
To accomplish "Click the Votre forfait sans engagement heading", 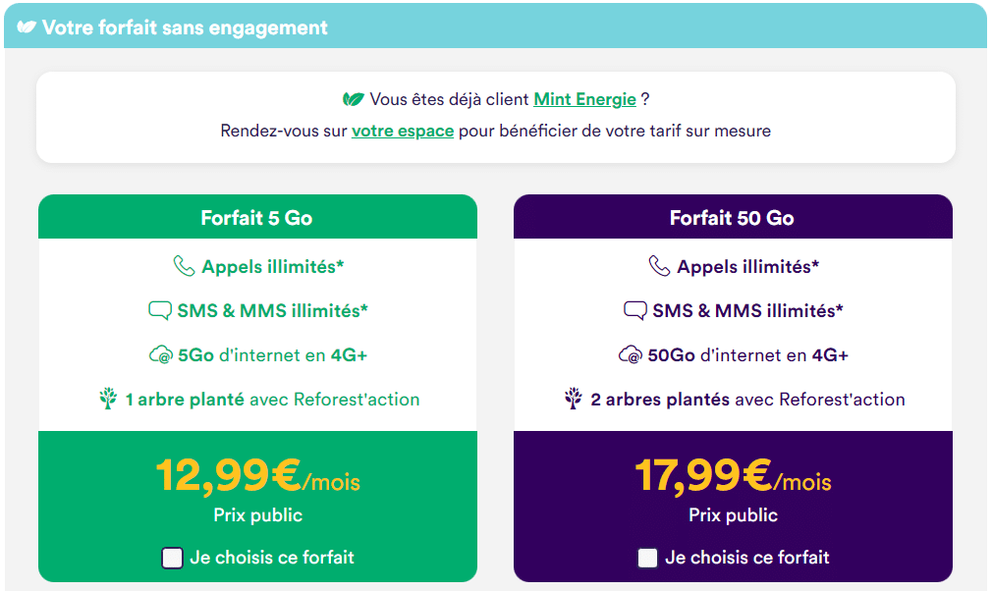I will click(185, 27).
